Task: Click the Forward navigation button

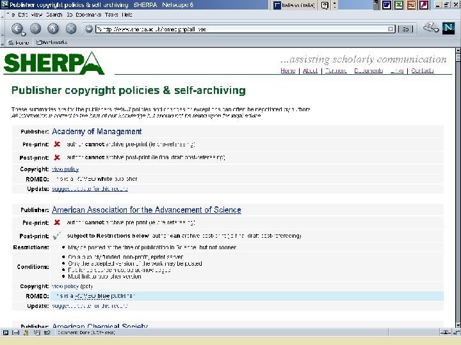Action: 35,29
